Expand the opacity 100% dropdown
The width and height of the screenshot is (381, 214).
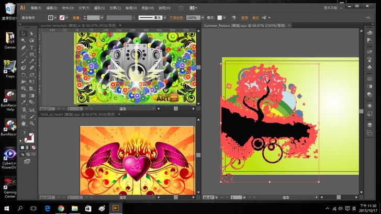201,18
